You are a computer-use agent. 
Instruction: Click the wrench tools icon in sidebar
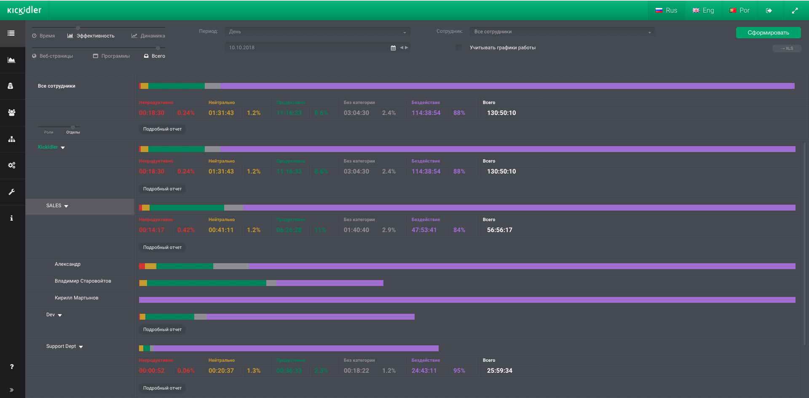[11, 192]
